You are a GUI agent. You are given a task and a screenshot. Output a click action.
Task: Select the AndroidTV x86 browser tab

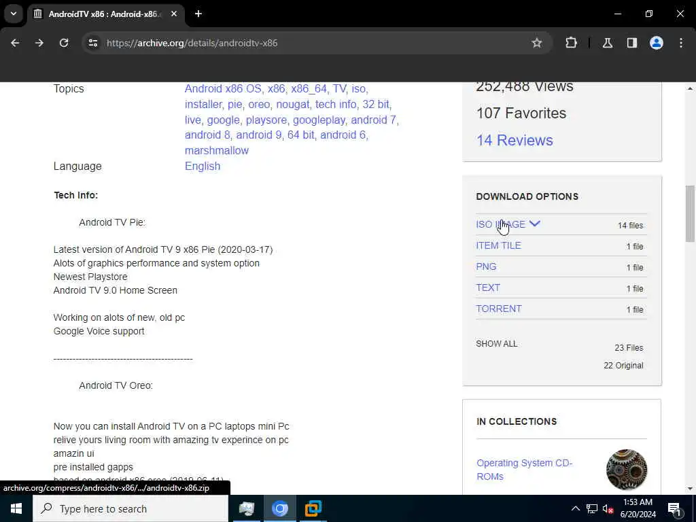[x=105, y=14]
